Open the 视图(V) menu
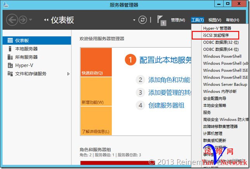250x169 pixels. (215, 20)
